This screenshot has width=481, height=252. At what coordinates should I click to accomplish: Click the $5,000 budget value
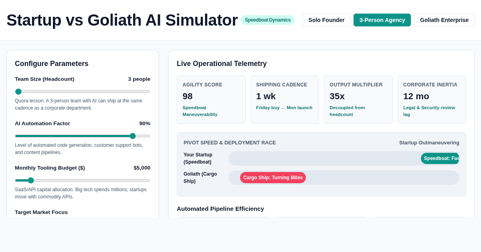pos(142,168)
